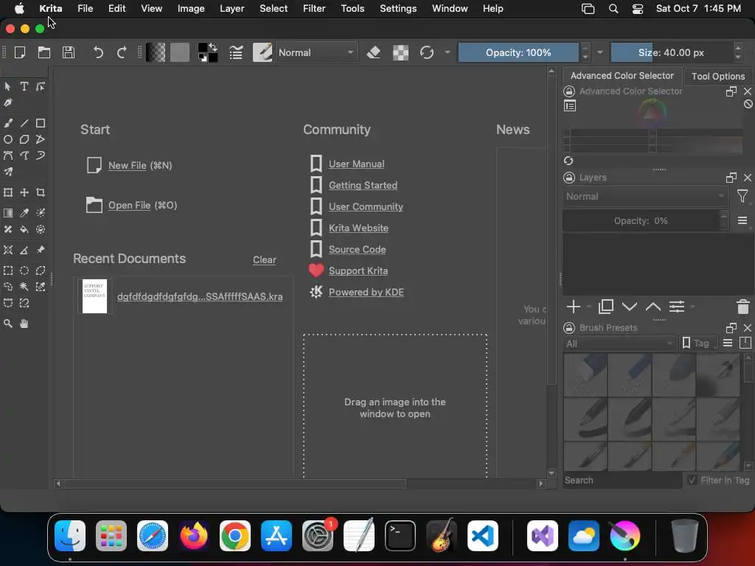Select the Line tool

(24, 123)
